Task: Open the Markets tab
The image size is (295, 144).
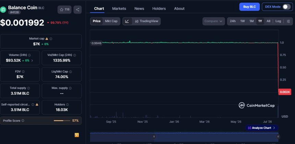Action: pos(119,9)
